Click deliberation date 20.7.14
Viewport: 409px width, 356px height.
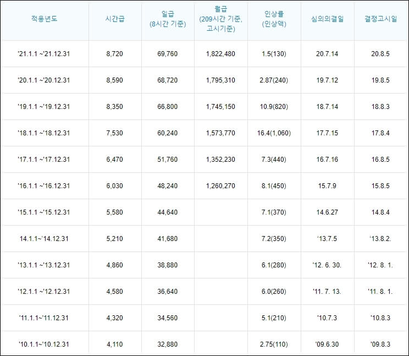point(327,54)
